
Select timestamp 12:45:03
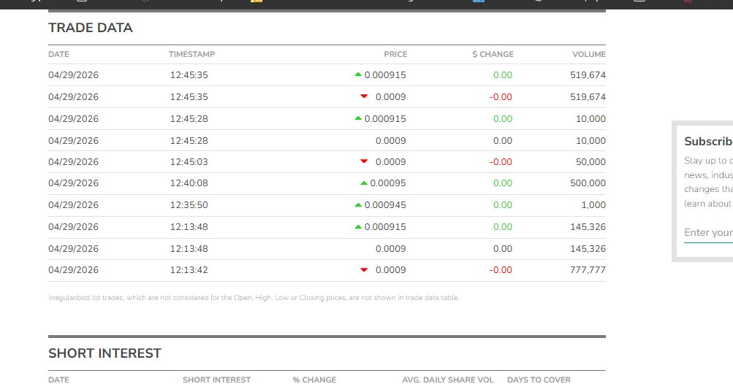click(189, 162)
